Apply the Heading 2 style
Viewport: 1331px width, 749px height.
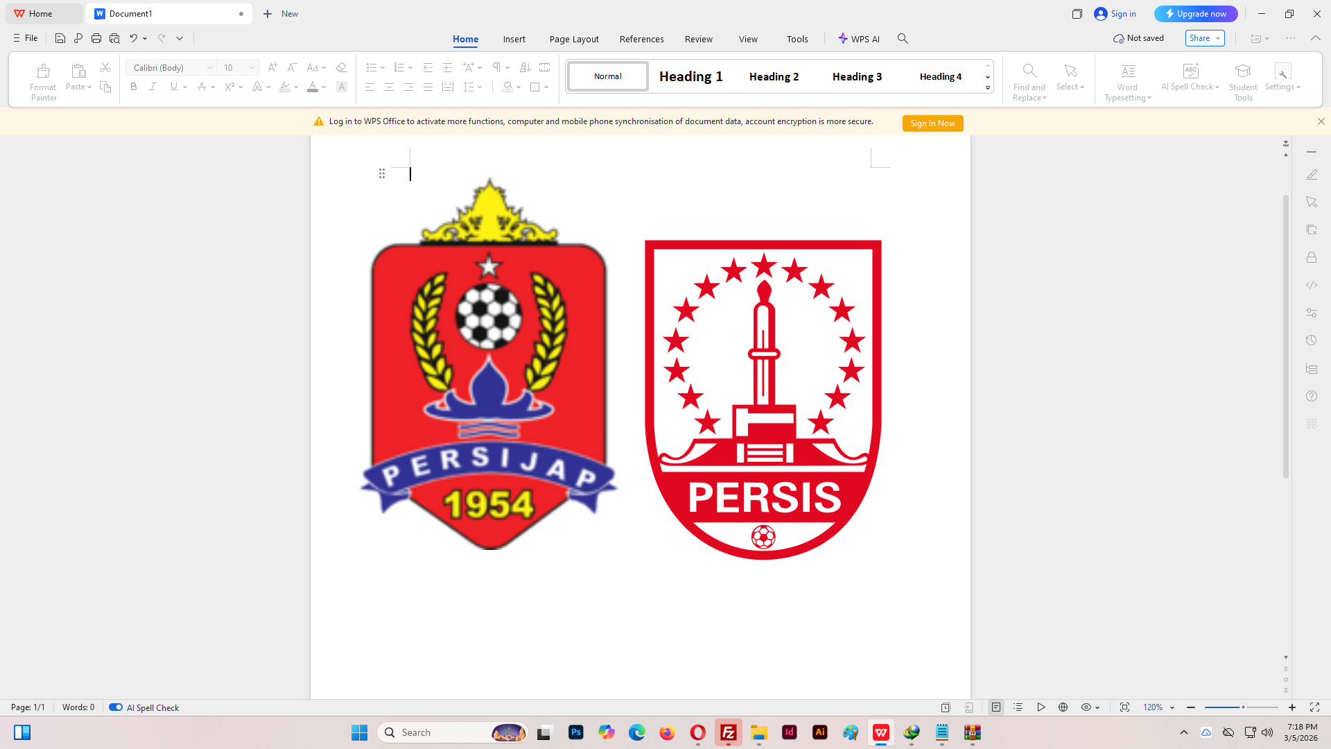pos(774,76)
